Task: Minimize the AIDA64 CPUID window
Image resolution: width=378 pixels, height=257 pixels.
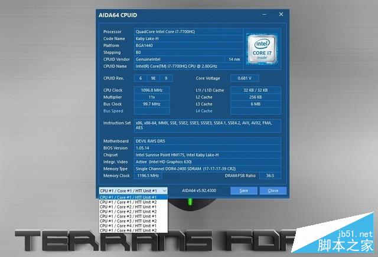Action: tap(265, 14)
